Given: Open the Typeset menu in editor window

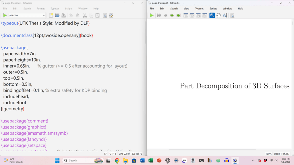Looking at the screenshot, I should tap(55, 9).
